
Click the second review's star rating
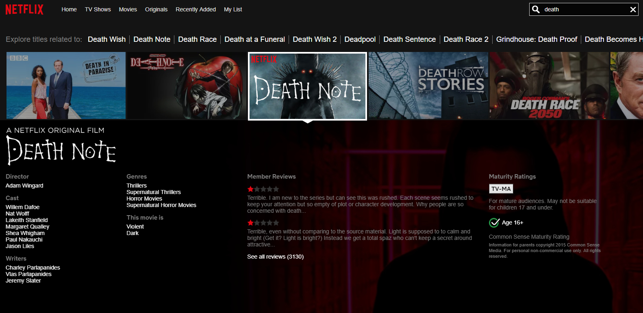[263, 223]
